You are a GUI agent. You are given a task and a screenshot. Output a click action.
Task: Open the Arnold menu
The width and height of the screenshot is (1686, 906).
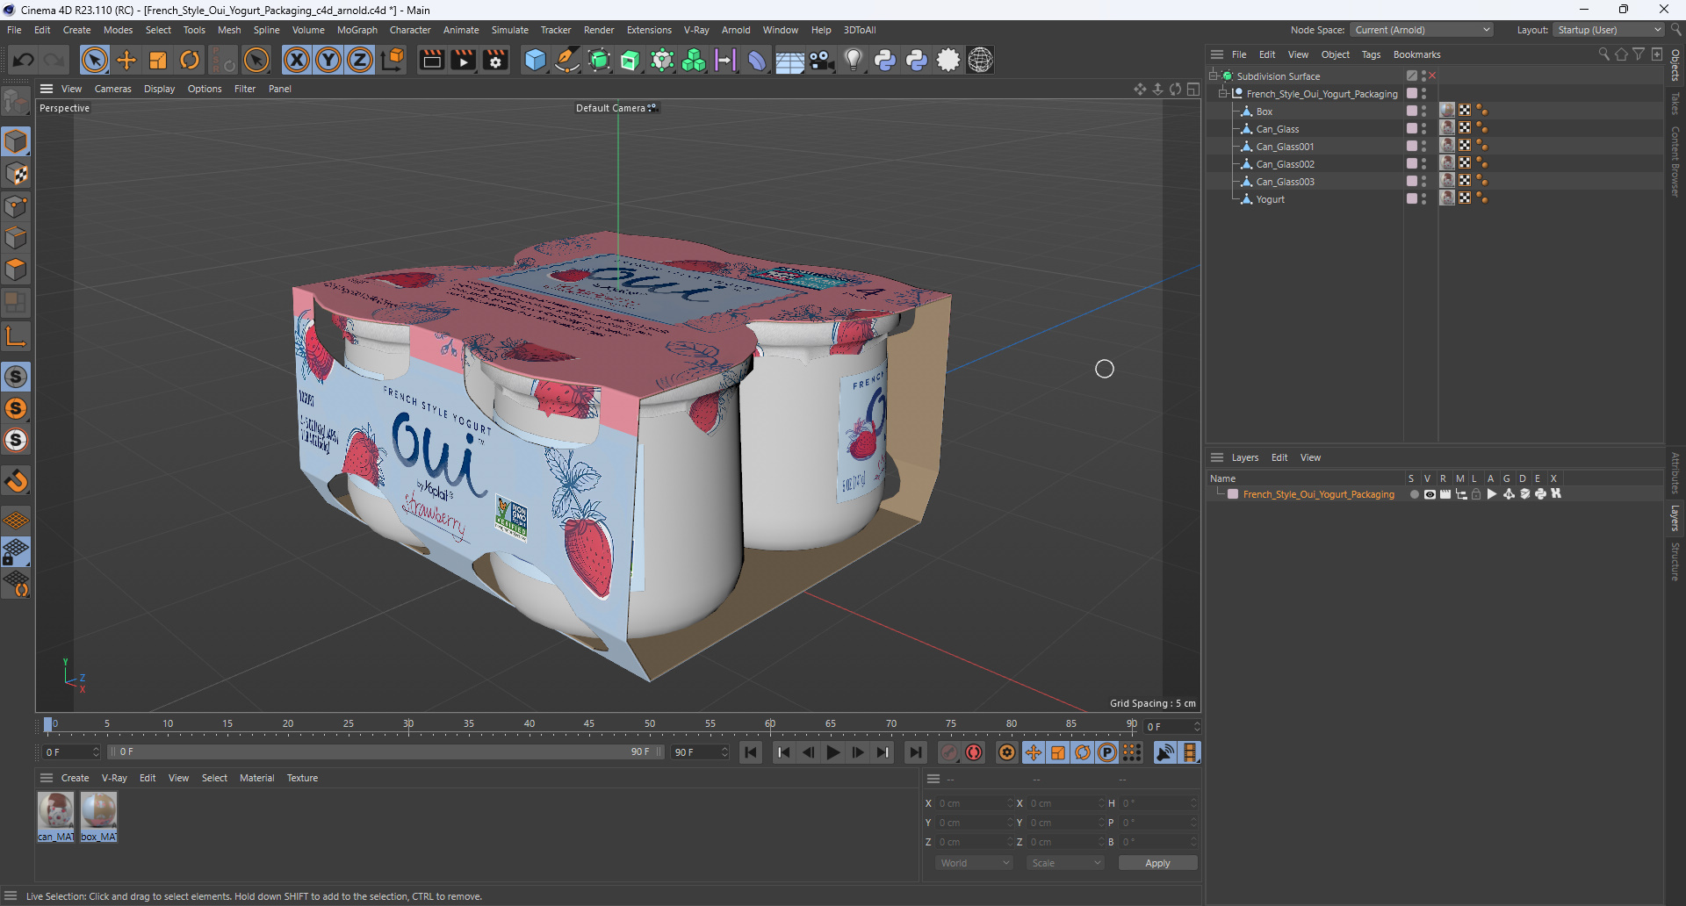point(736,30)
